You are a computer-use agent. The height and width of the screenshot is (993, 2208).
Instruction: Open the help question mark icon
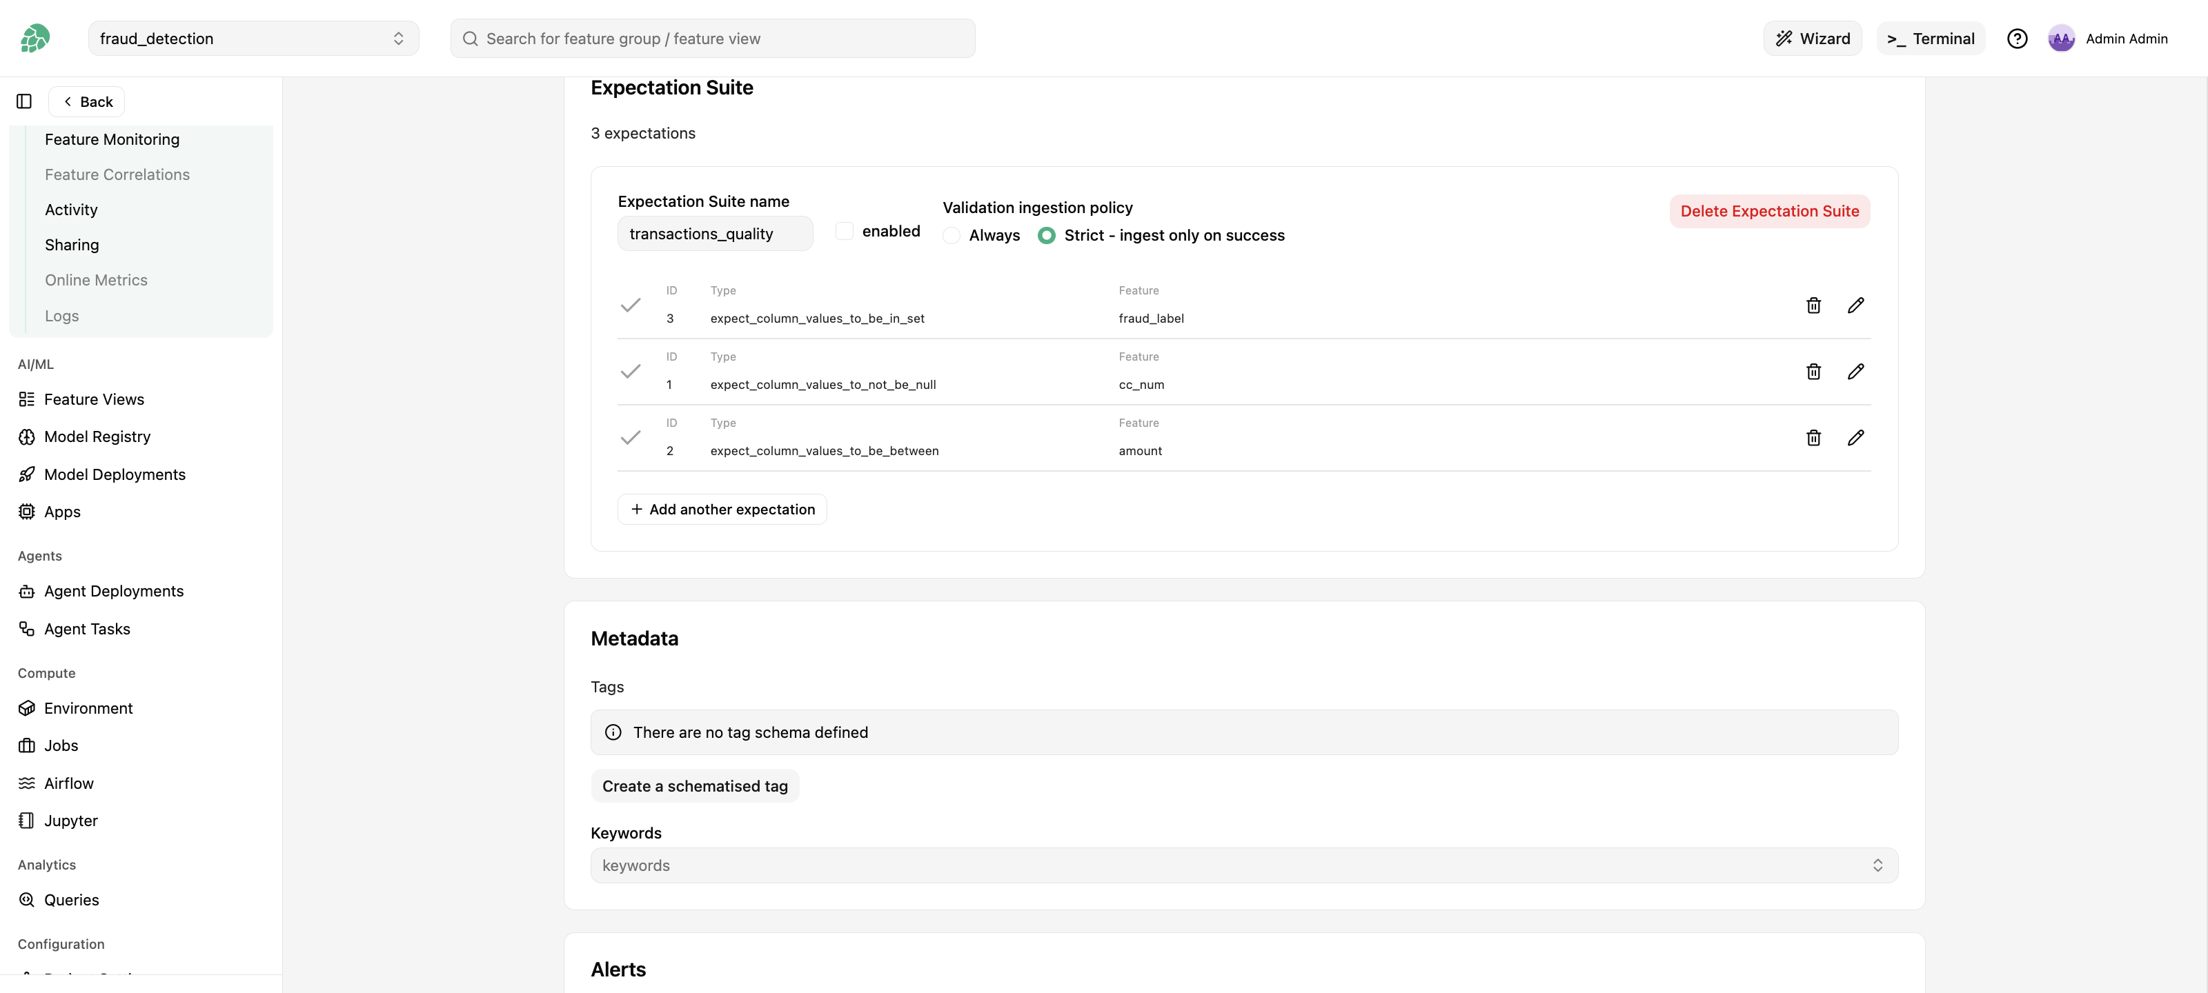tap(2017, 39)
